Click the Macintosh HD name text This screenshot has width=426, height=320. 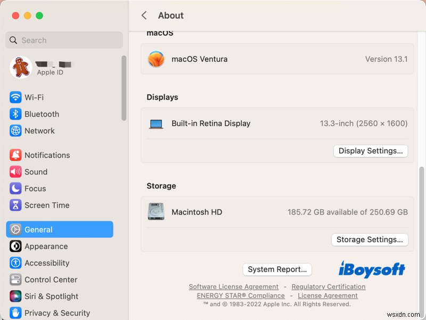pyautogui.click(x=196, y=212)
